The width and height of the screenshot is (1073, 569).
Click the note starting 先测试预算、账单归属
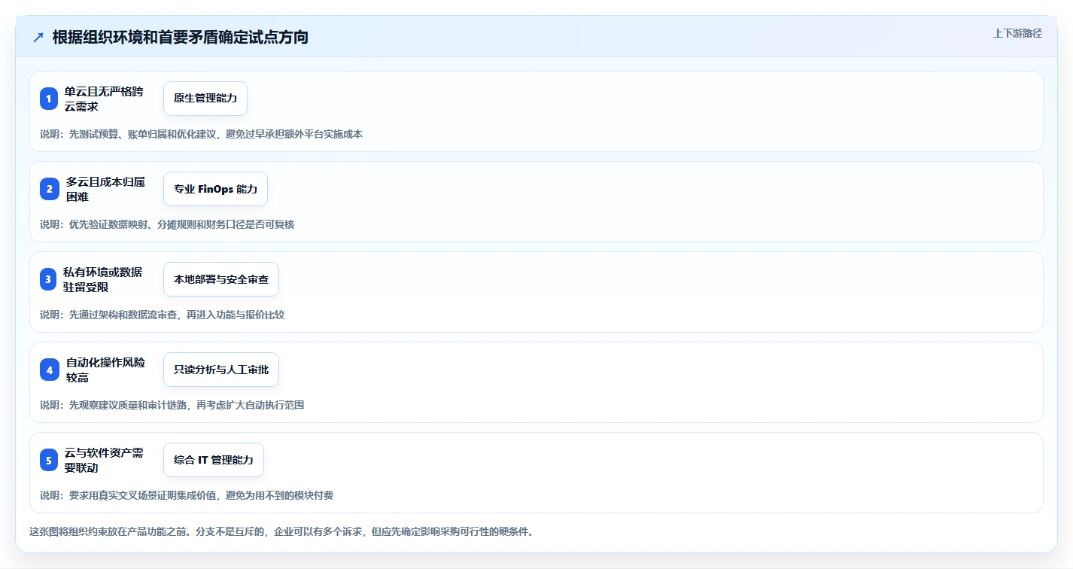click(x=202, y=134)
